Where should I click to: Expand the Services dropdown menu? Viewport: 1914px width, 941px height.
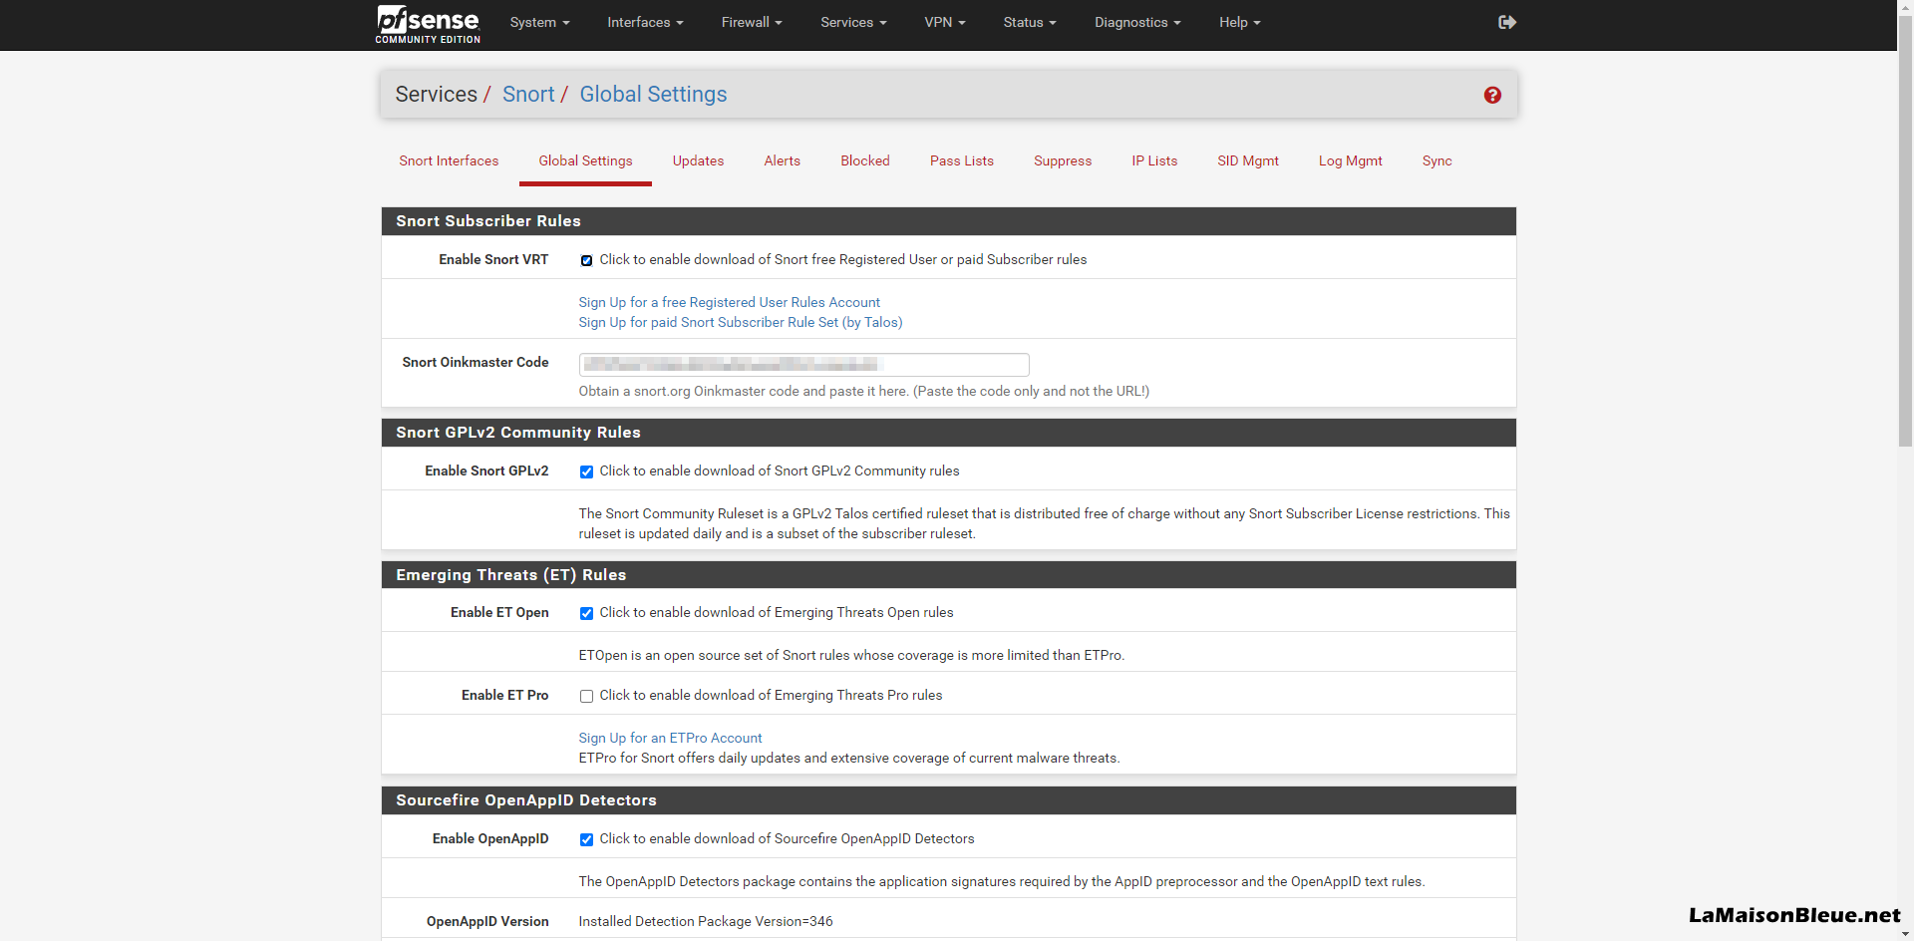853,22
